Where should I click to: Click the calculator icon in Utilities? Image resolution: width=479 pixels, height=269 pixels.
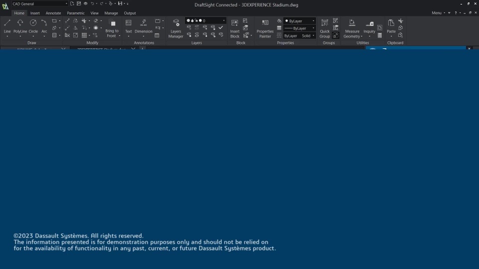point(380,35)
